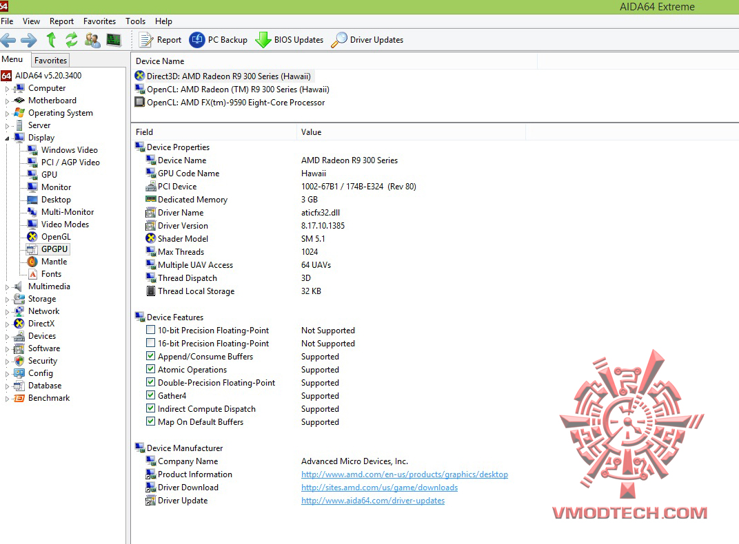
Task: Click the Network icon in sidebar
Action: [19, 311]
